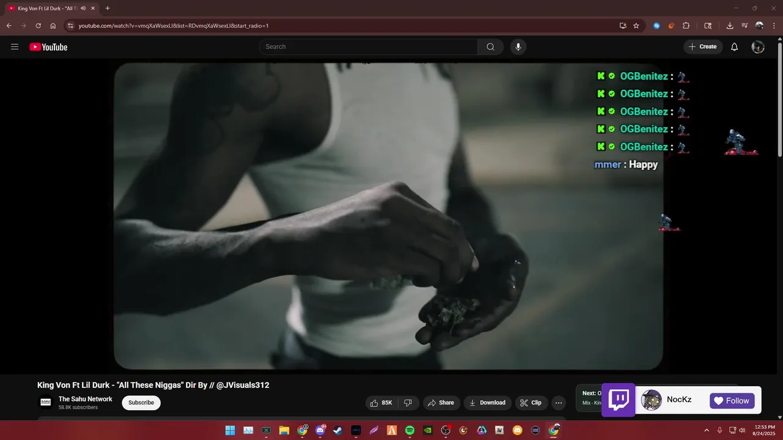Open NVIDIA app from the taskbar

pyautogui.click(x=428, y=430)
